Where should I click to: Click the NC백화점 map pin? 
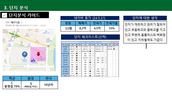(27, 34)
